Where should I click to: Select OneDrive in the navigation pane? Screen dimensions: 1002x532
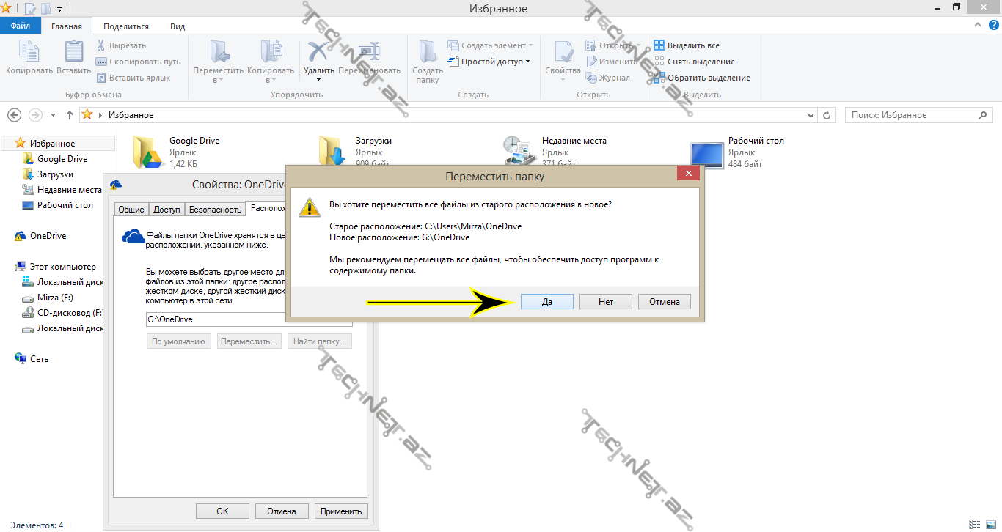click(x=48, y=236)
